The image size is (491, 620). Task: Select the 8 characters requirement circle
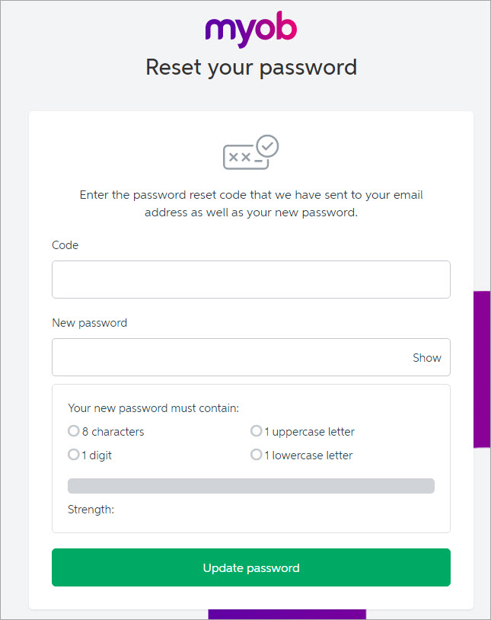point(74,431)
